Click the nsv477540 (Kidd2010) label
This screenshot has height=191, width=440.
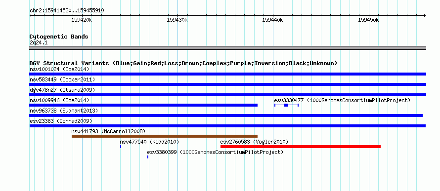click(x=149, y=142)
